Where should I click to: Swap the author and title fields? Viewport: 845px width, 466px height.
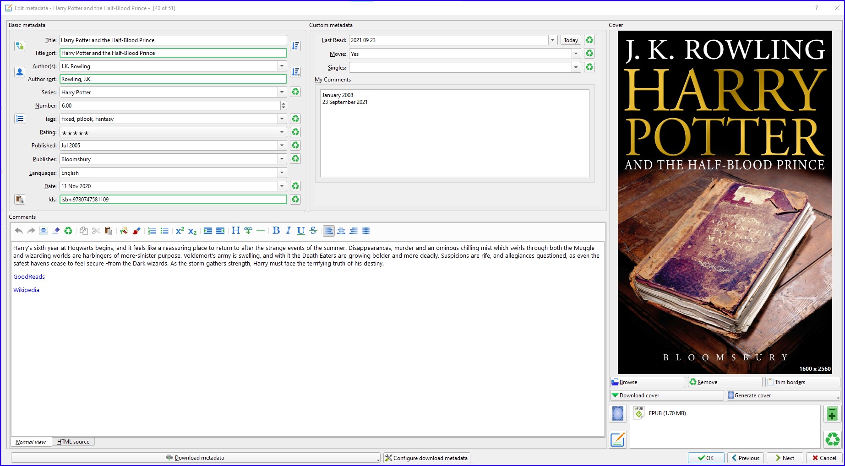coord(19,46)
